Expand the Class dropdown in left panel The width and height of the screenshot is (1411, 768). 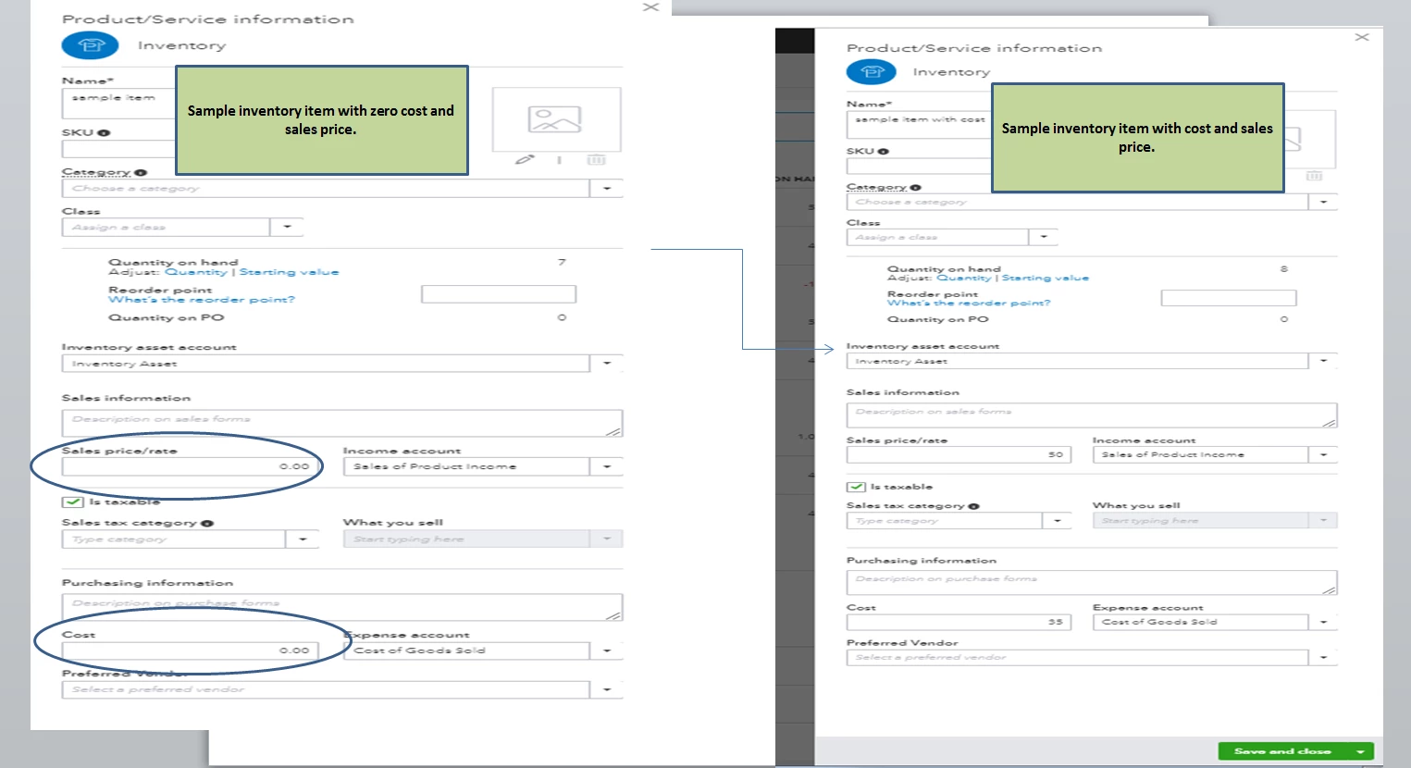pos(287,227)
